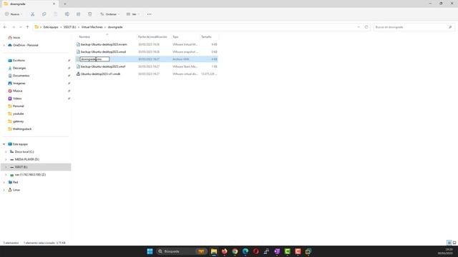Sort by Fecha de modificación column header

click(152, 36)
